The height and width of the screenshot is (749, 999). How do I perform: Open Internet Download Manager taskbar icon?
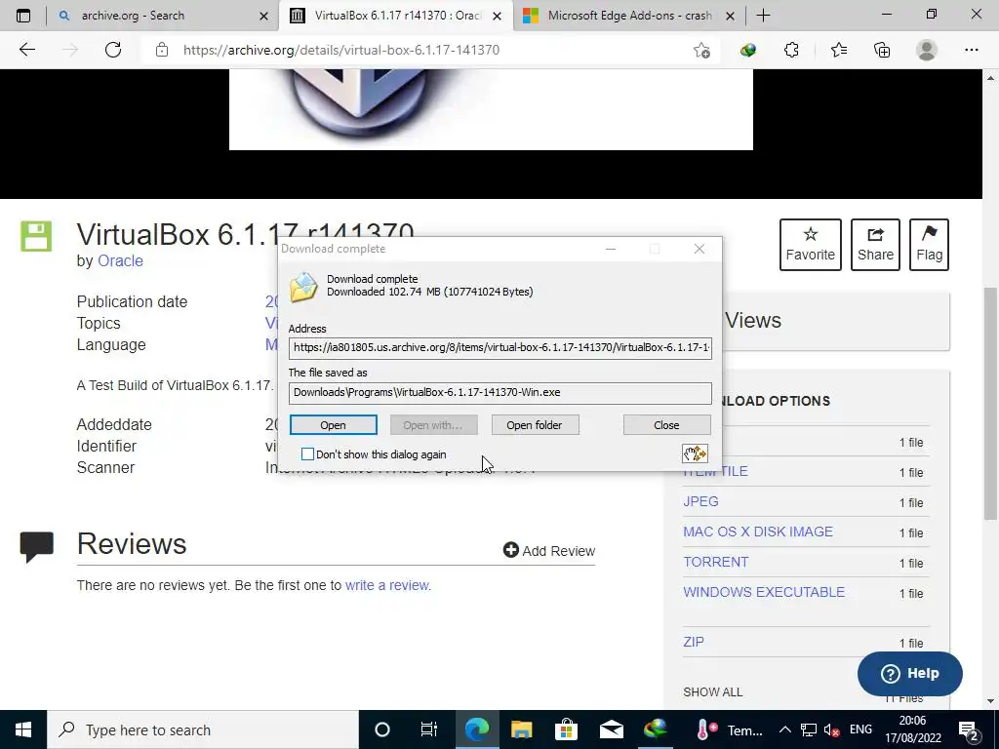655,729
